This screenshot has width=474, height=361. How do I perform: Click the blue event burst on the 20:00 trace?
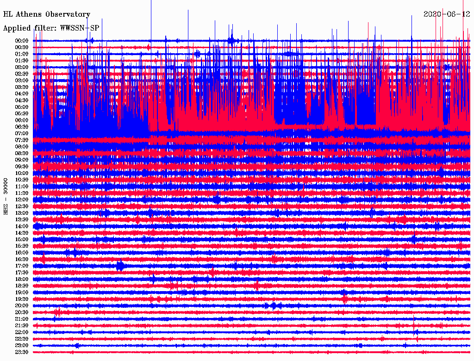click(274, 305)
